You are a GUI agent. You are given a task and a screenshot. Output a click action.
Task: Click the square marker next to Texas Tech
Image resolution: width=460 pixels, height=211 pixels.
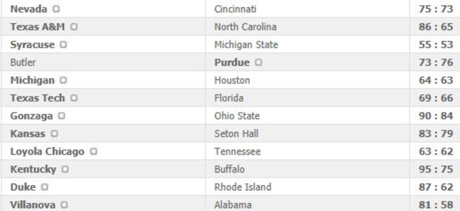pyautogui.click(x=74, y=98)
